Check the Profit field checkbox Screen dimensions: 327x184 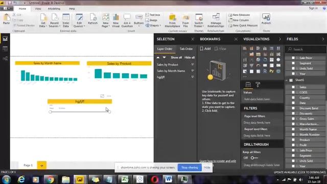pyautogui.click(x=293, y=145)
